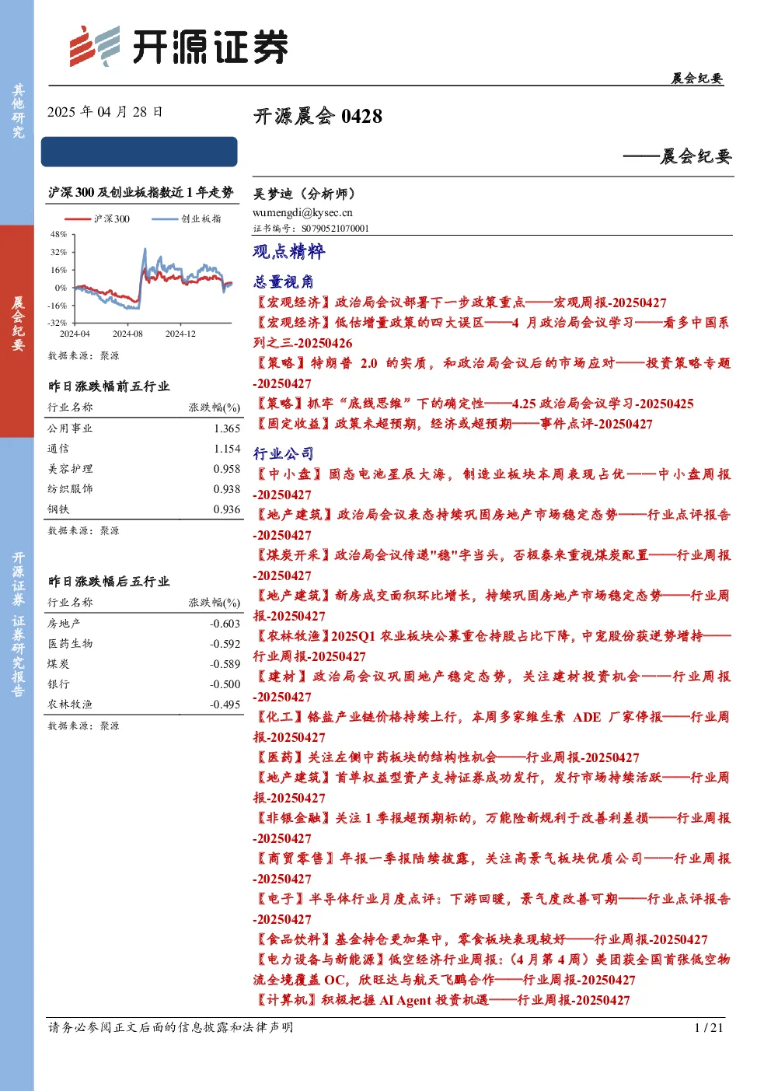Select the 通信 row value 1.154

227,449
